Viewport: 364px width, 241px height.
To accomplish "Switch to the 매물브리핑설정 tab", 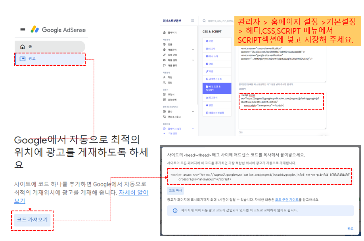I will pyautogui.click(x=217, y=113).
